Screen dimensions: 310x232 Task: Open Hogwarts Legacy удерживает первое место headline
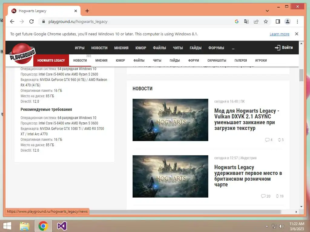[248, 176]
